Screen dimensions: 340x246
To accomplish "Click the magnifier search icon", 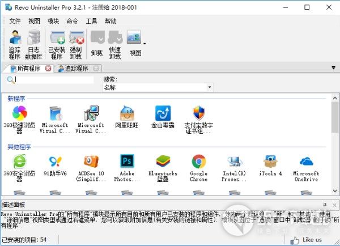I will click(x=11, y=80).
